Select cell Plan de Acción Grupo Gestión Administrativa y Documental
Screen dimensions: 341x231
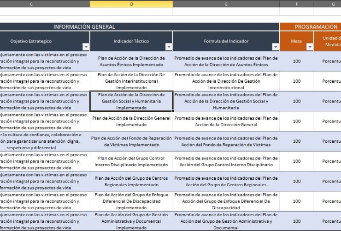(x=131, y=221)
